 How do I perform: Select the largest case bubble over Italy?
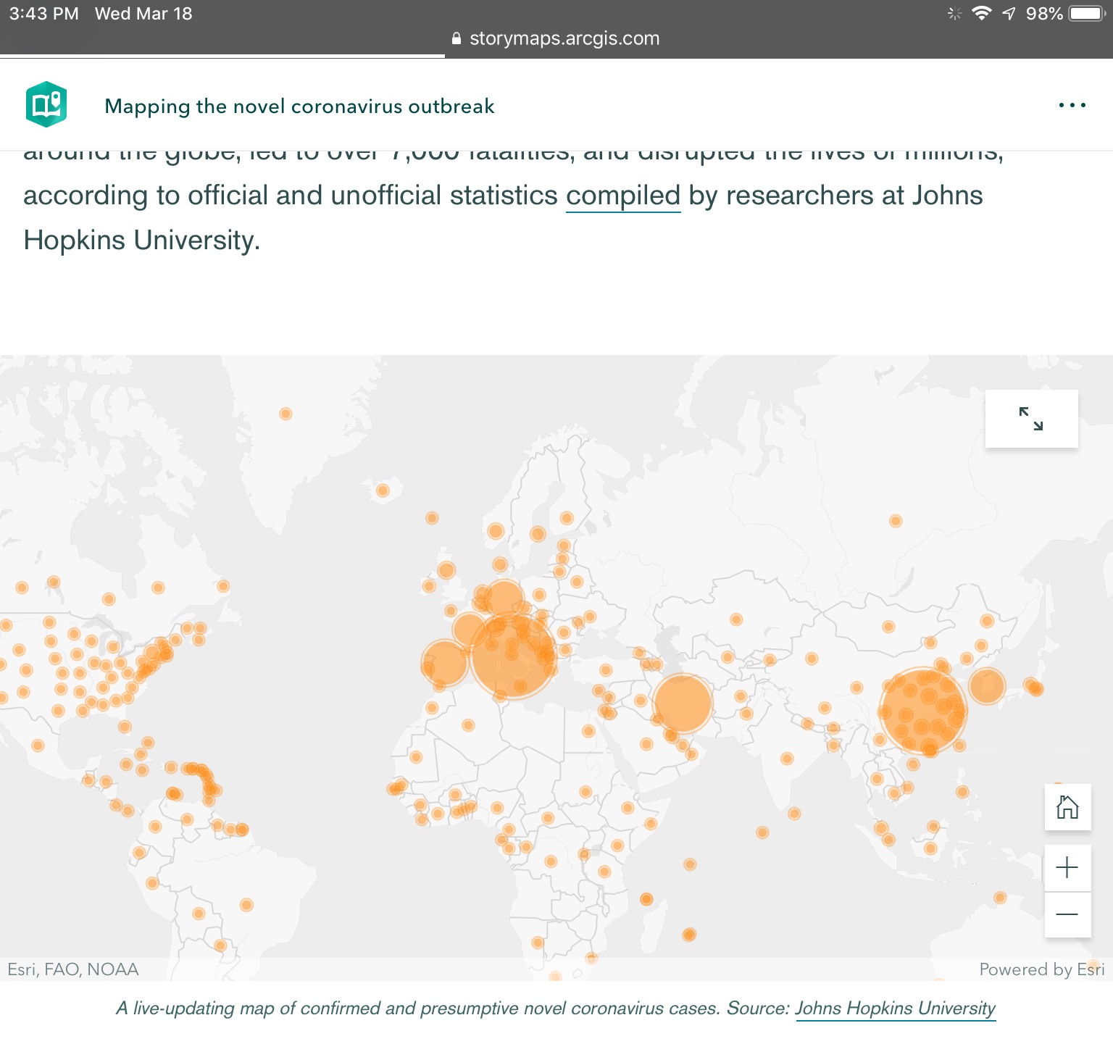coord(512,655)
